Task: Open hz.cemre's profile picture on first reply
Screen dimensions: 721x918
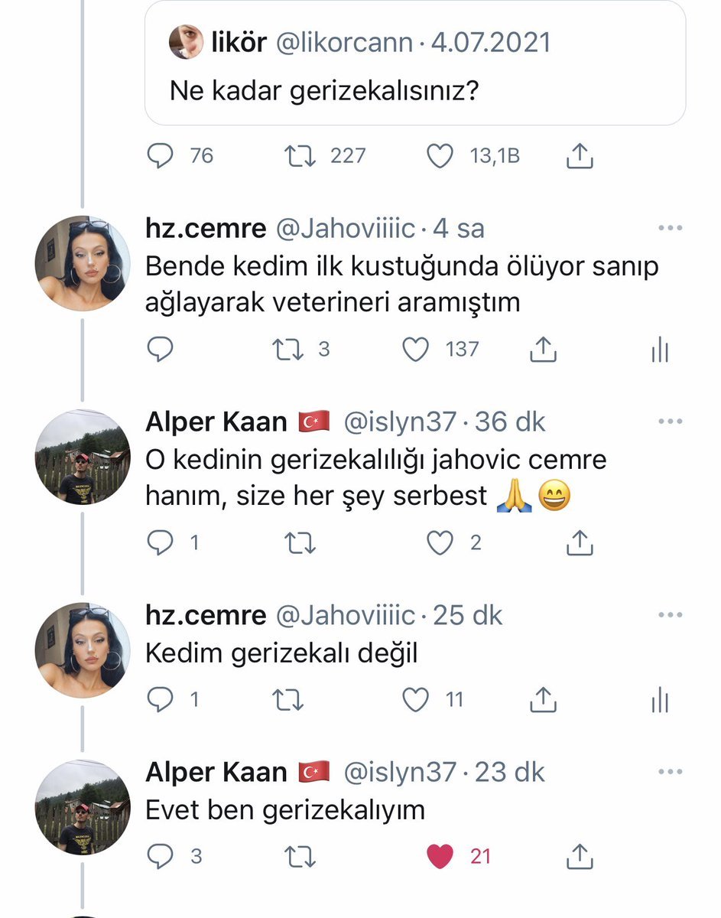Action: coord(83,263)
